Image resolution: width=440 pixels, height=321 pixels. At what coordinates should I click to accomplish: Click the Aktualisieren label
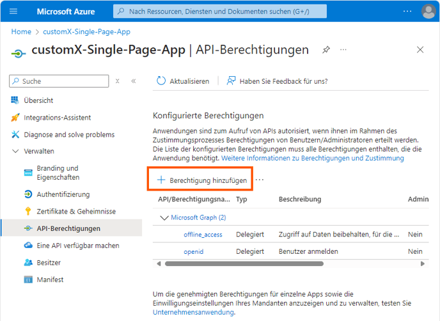coord(189,81)
